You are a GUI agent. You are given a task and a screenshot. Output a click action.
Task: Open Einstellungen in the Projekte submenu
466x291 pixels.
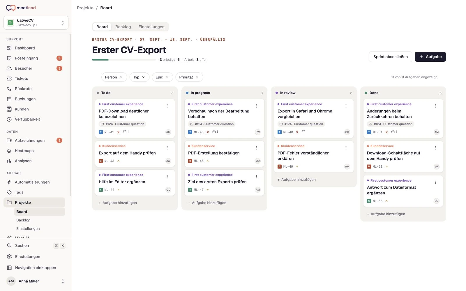pos(39,229)
